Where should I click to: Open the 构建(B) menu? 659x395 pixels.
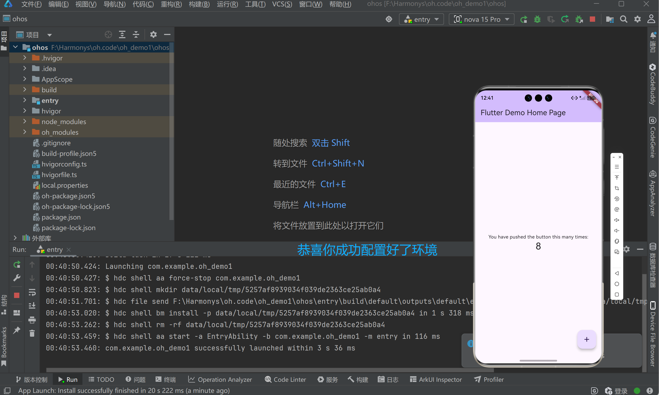click(199, 4)
